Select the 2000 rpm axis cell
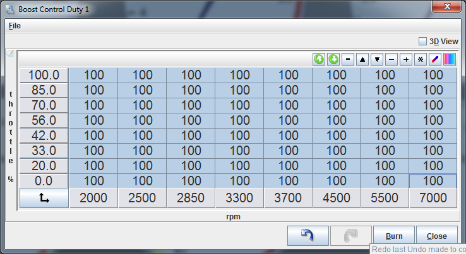This screenshot has height=254, width=466. 93,198
